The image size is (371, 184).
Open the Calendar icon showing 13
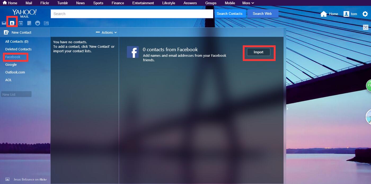[21, 23]
